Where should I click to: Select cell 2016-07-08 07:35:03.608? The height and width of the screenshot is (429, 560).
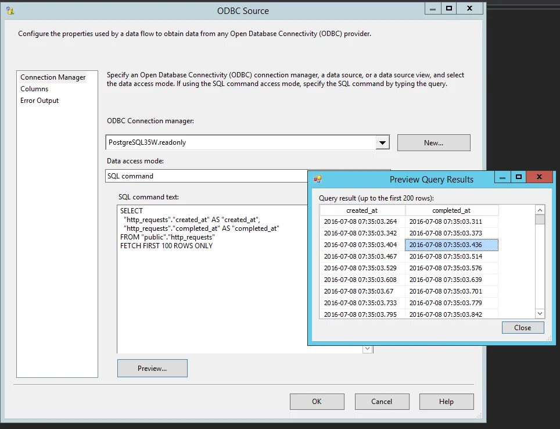coord(362,280)
